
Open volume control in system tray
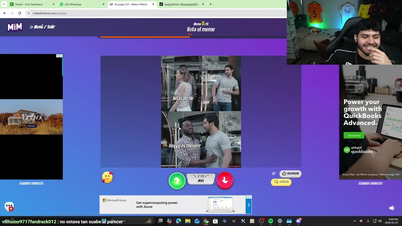[380, 221]
